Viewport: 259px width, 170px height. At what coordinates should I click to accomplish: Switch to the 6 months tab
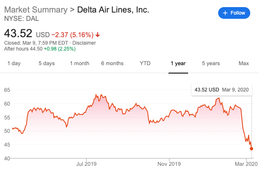click(112, 63)
